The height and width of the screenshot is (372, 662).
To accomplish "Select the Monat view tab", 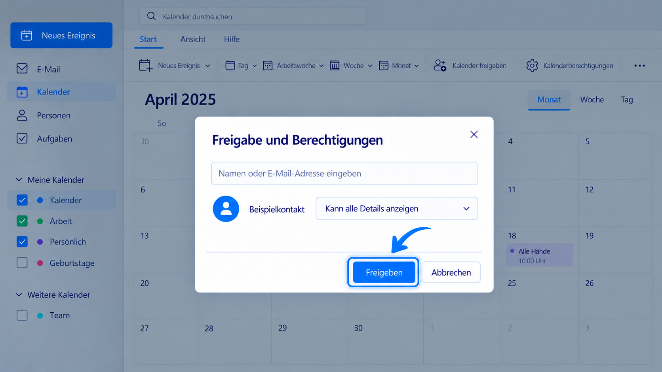I will 549,100.
